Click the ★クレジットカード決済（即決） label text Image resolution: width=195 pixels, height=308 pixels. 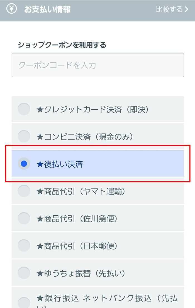pos(92,109)
